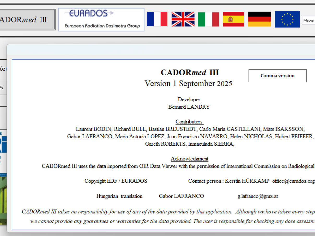315x236 pixels.
Task: Select the German flag language icon
Action: (x=259, y=19)
